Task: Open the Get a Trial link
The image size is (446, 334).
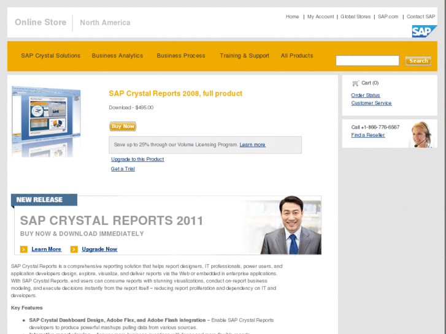Action: (123, 169)
